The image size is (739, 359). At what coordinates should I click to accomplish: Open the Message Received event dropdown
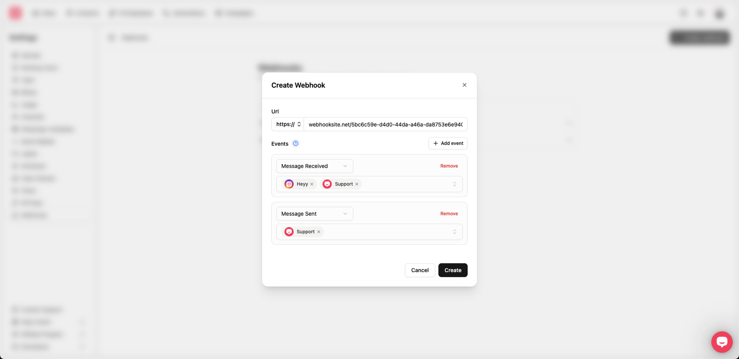coord(314,166)
